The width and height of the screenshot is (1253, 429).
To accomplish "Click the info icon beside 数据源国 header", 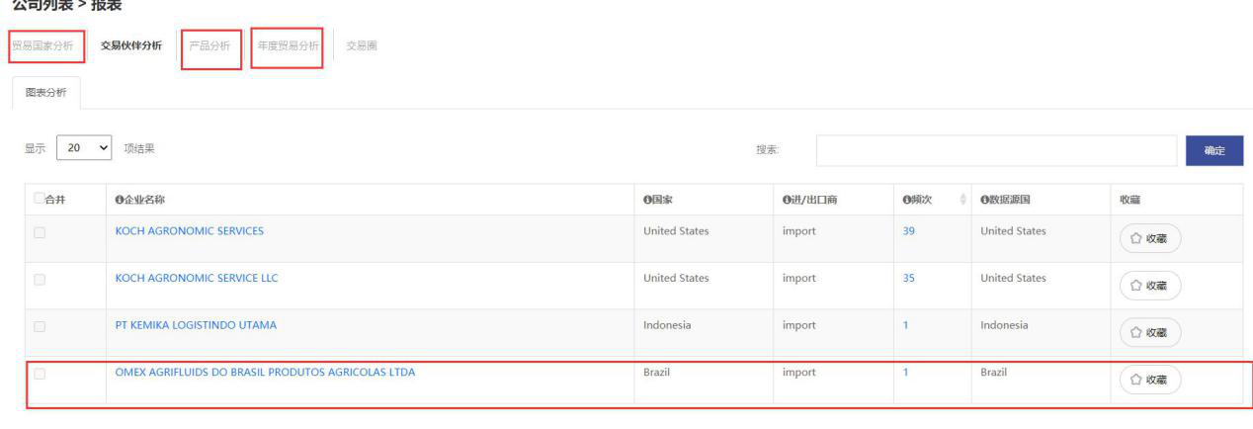I will click(x=984, y=200).
